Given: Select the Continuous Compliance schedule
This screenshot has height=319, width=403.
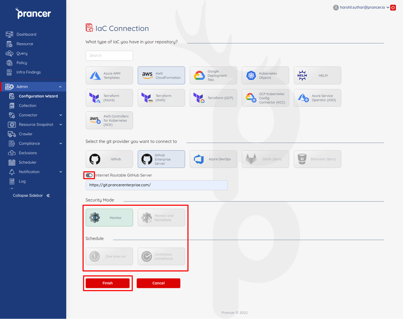Looking at the screenshot, I should [x=161, y=256].
